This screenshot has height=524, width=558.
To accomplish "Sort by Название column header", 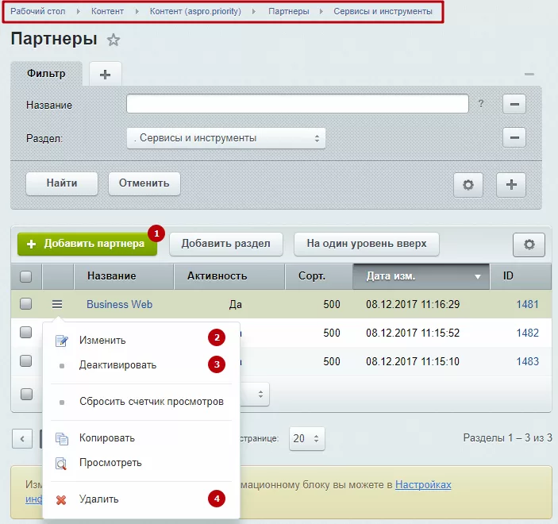I will click(x=123, y=276).
